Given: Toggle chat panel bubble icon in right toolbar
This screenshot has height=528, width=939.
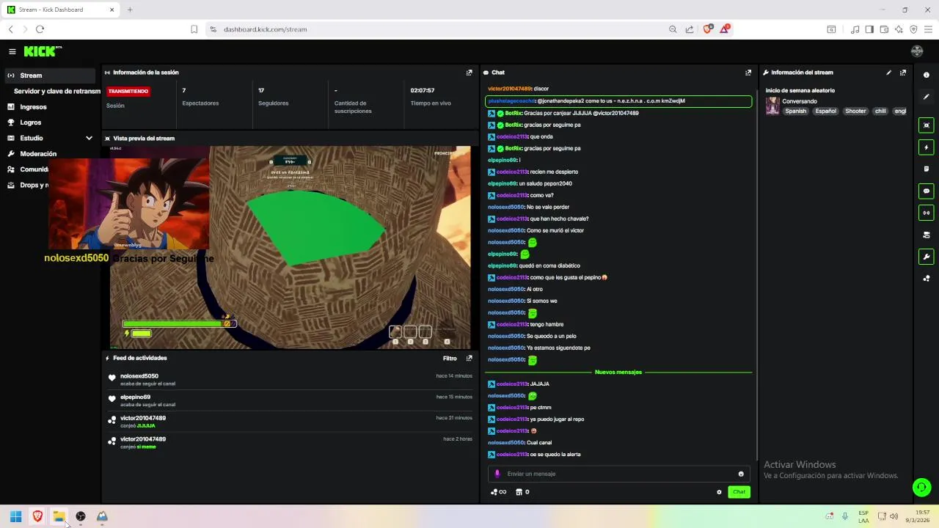Looking at the screenshot, I should 926,191.
